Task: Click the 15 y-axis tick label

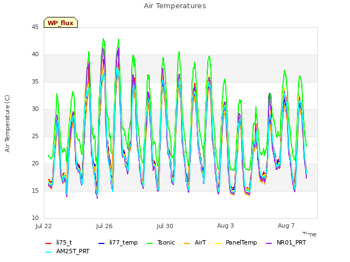Action: (x=35, y=190)
